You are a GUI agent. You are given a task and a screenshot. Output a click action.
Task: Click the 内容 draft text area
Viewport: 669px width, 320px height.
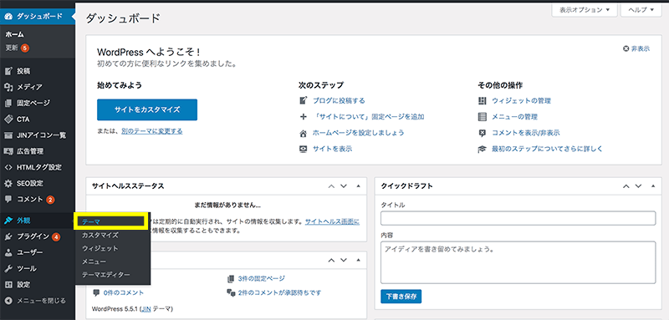[518, 262]
